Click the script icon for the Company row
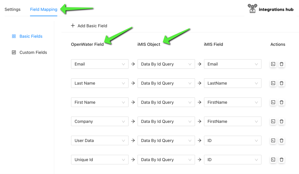This screenshot has width=299, height=174. 273,121
